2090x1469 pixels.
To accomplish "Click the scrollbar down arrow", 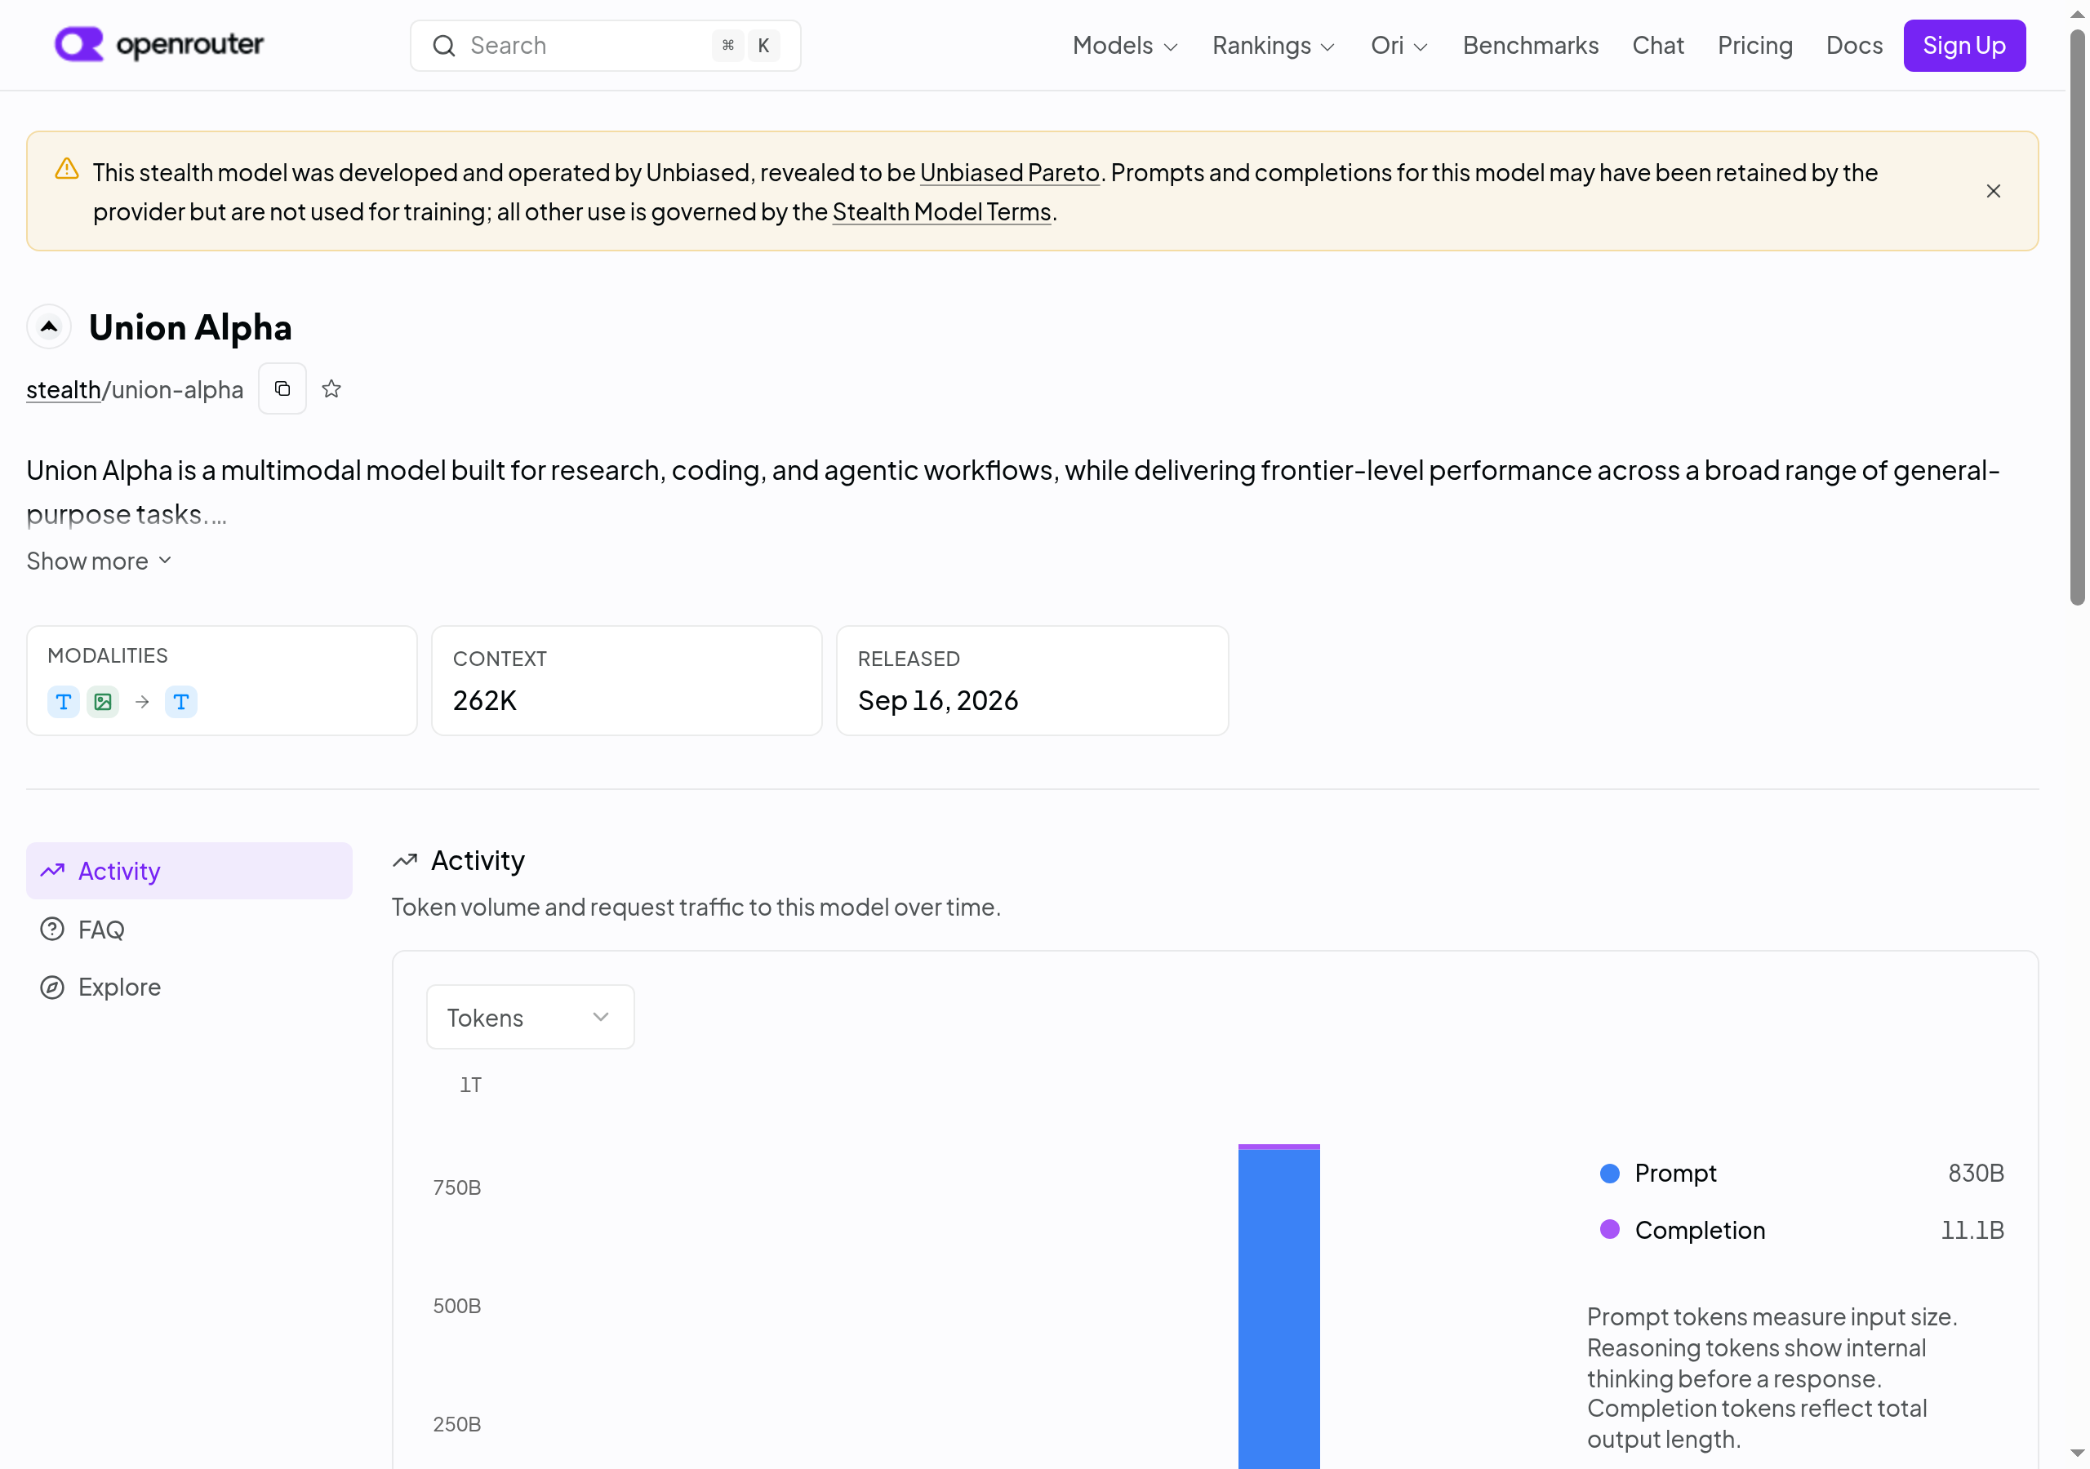I will click(x=2076, y=1453).
